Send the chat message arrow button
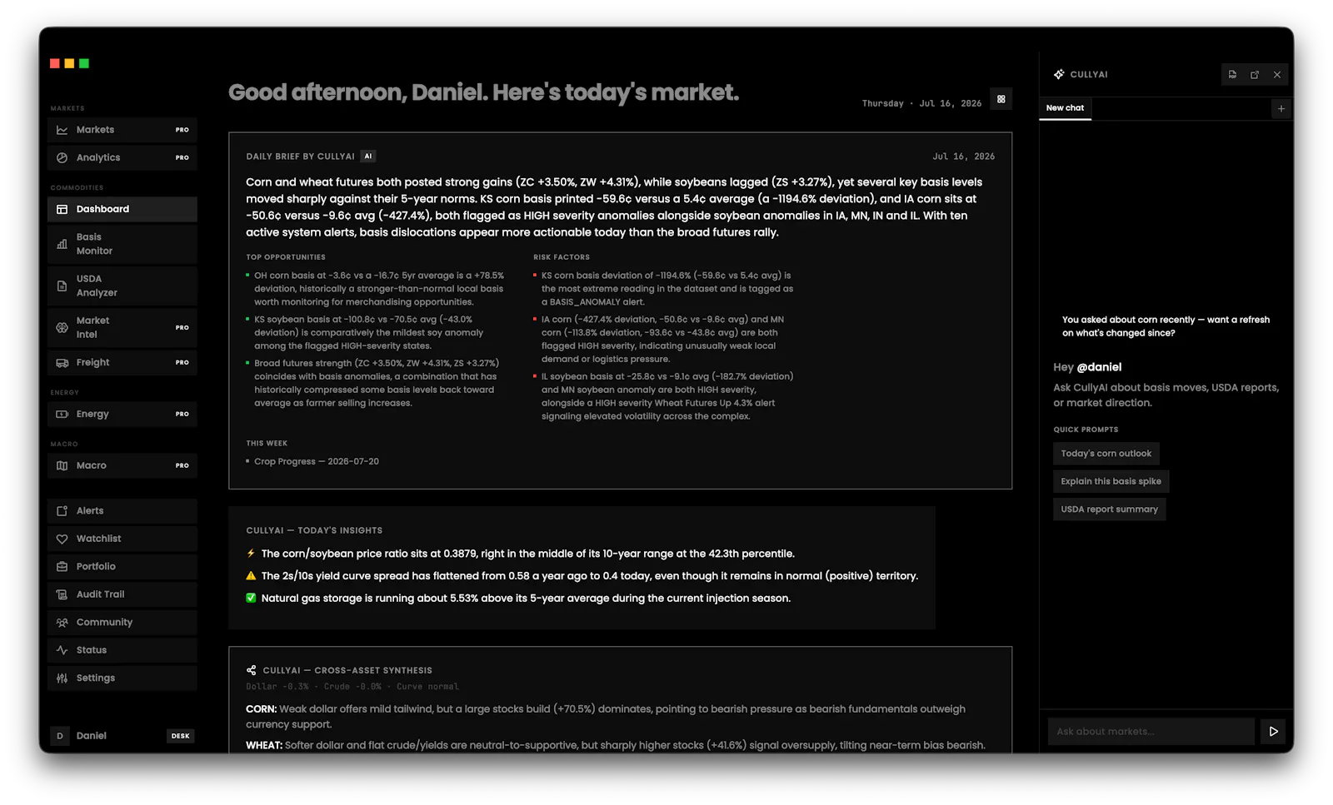Image resolution: width=1333 pixels, height=805 pixels. click(1274, 732)
